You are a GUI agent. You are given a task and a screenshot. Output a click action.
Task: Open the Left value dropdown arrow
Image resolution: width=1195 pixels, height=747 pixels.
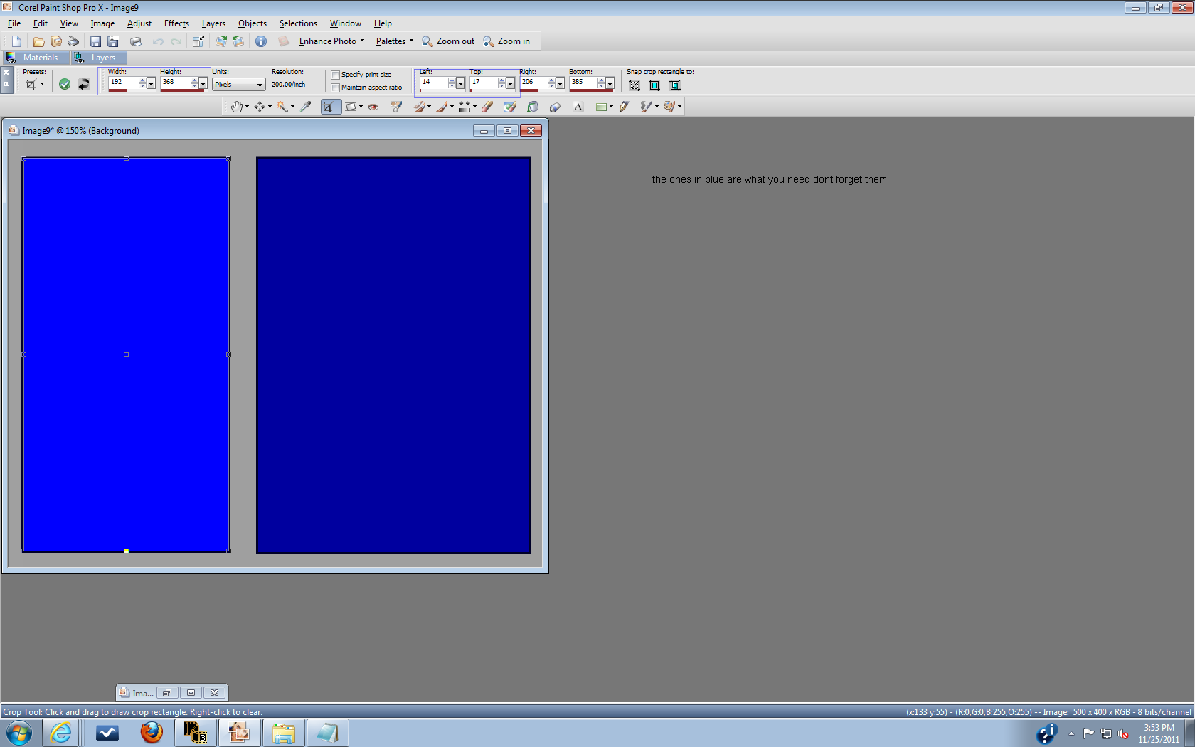(460, 83)
